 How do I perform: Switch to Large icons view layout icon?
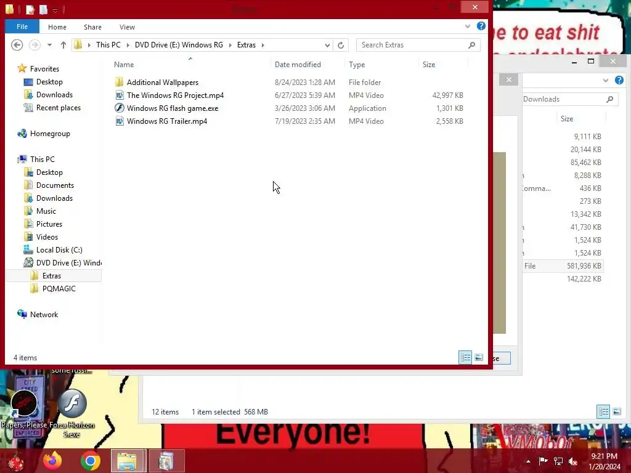click(478, 357)
